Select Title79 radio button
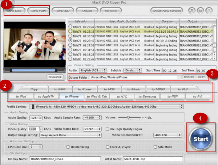Viewport: 218px width, 165px height. [x=70, y=54]
